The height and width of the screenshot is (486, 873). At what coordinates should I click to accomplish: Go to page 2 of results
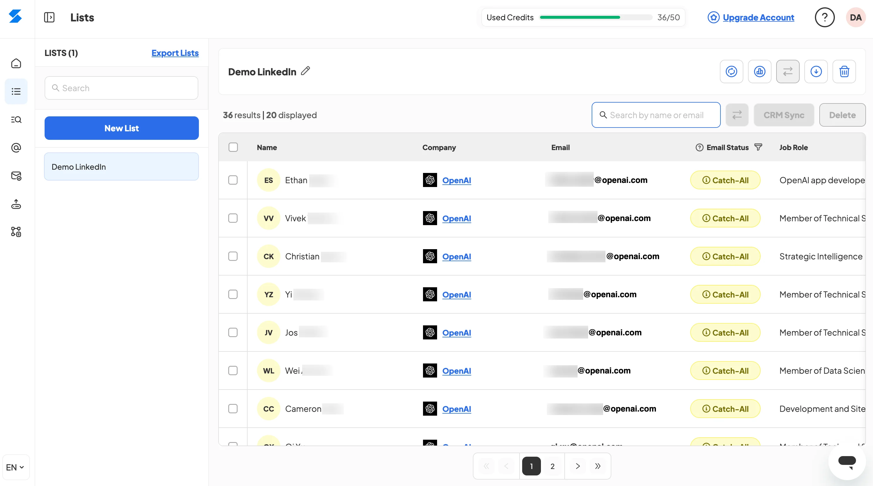click(x=552, y=466)
